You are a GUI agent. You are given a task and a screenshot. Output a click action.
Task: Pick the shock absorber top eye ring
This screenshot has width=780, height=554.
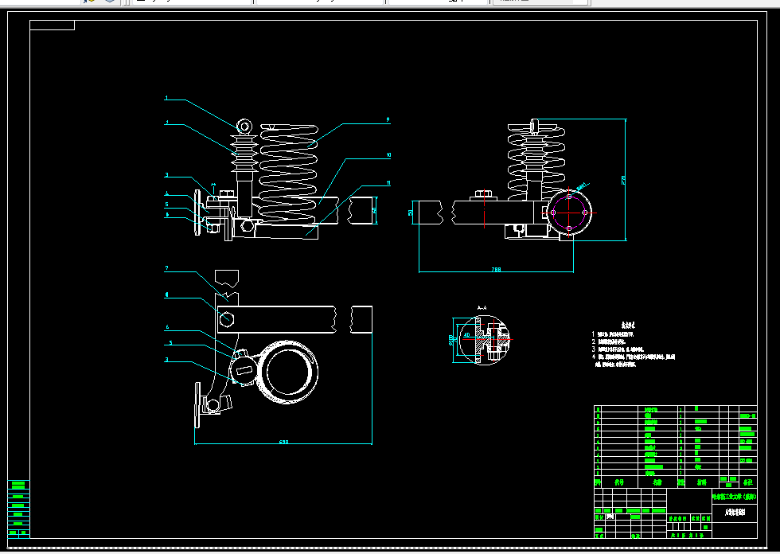click(x=244, y=127)
